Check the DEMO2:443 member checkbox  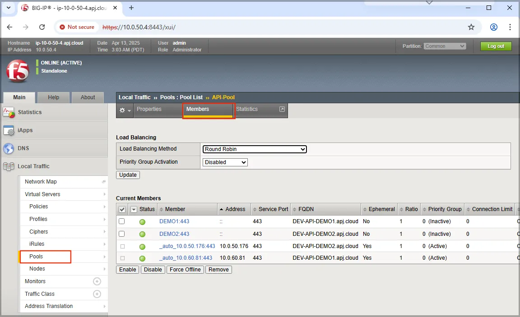pyautogui.click(x=122, y=234)
